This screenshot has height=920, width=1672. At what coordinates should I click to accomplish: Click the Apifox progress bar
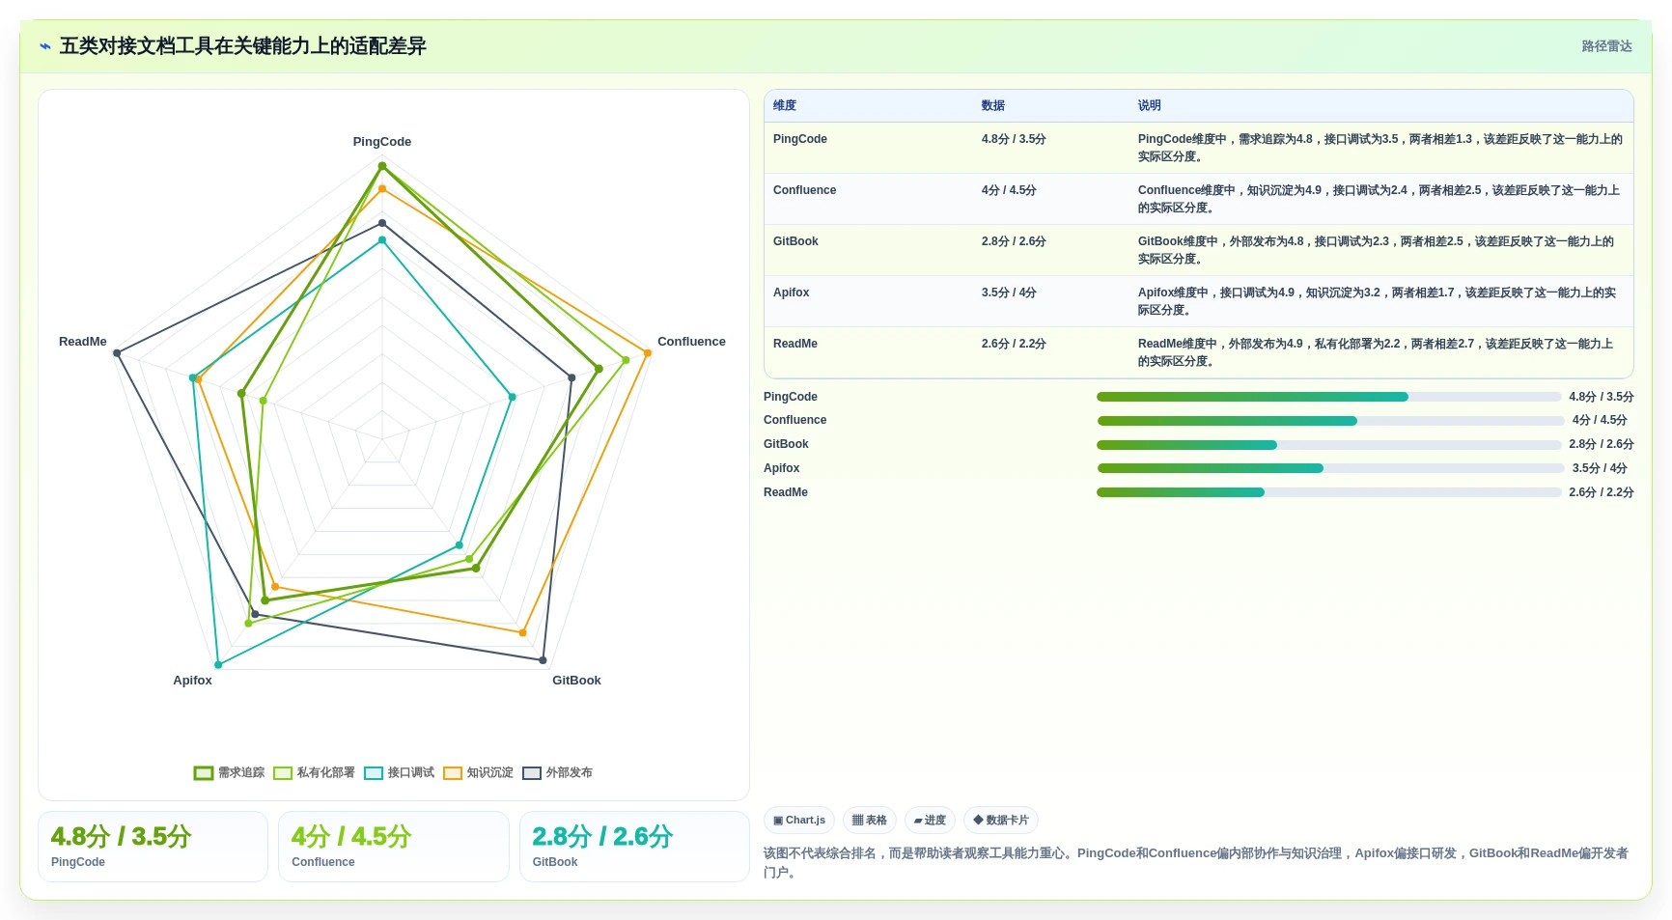1331,468
